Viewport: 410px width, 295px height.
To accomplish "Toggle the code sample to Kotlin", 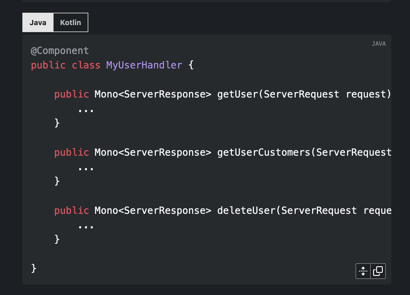I will pyautogui.click(x=70, y=22).
